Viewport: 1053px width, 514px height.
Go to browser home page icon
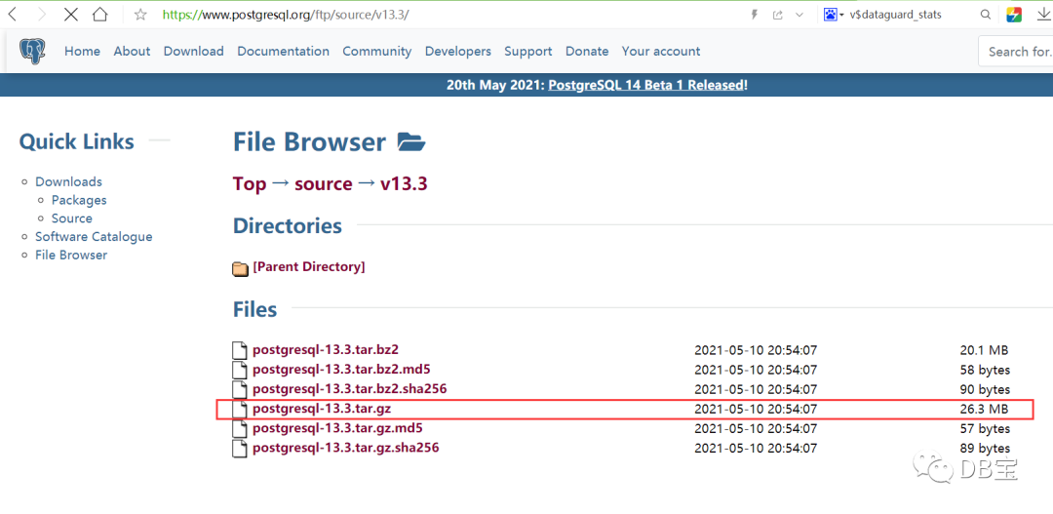(x=100, y=14)
